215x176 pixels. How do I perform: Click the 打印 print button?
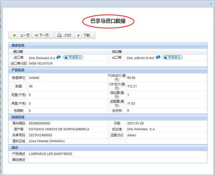click(x=64, y=35)
